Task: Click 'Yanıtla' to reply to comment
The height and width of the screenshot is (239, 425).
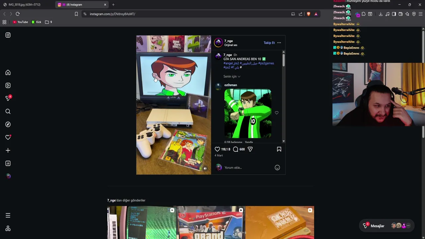Action: 249,142
